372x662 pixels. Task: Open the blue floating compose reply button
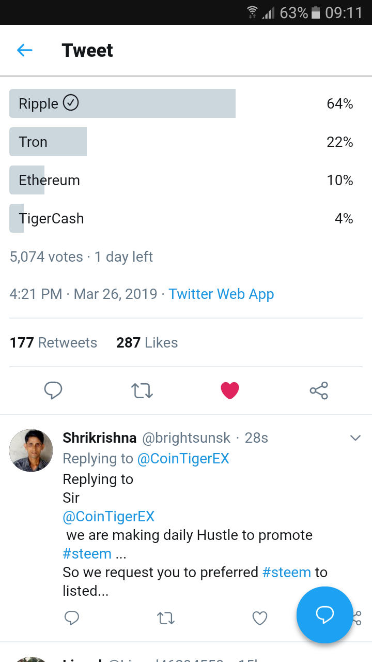coord(324,614)
